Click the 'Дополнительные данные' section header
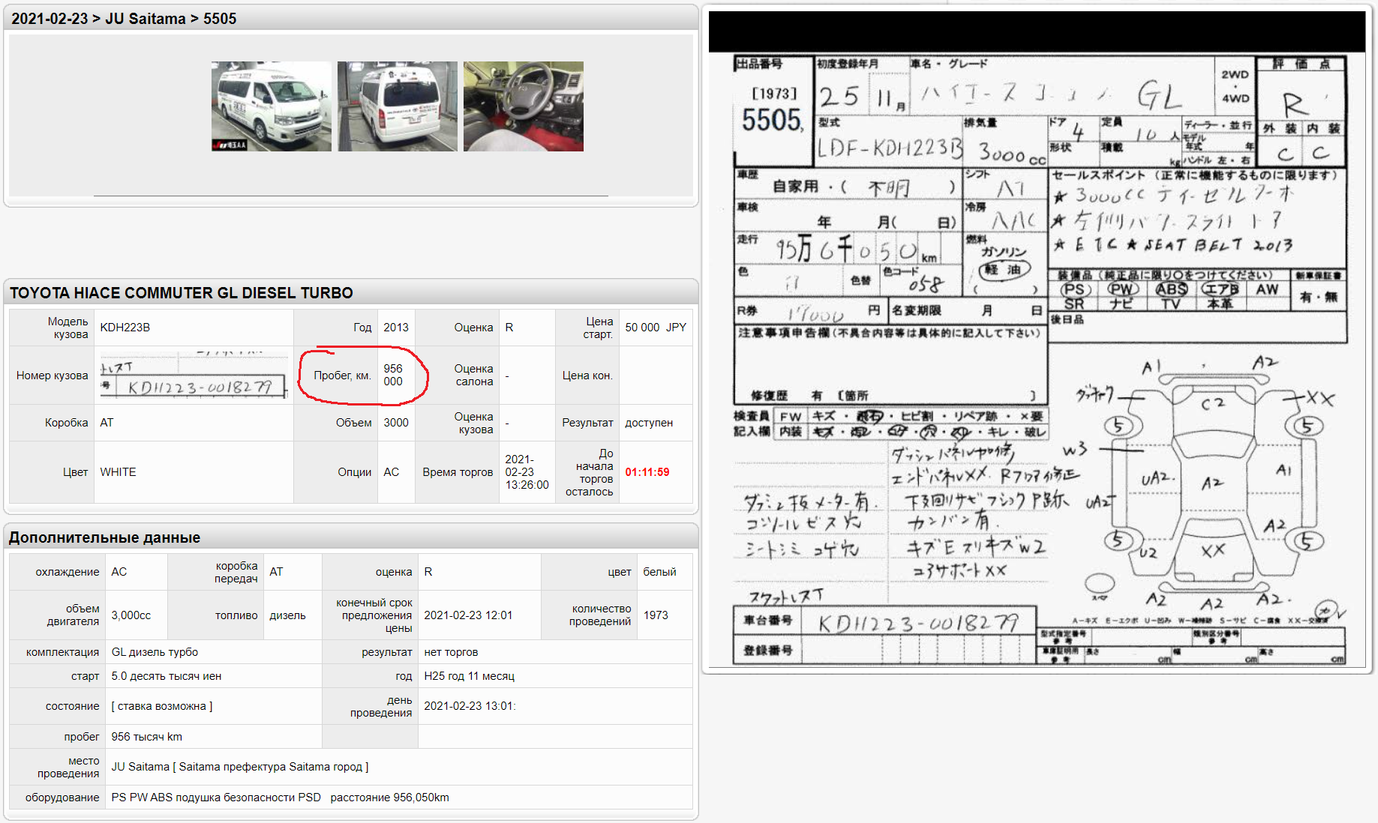 point(104,537)
